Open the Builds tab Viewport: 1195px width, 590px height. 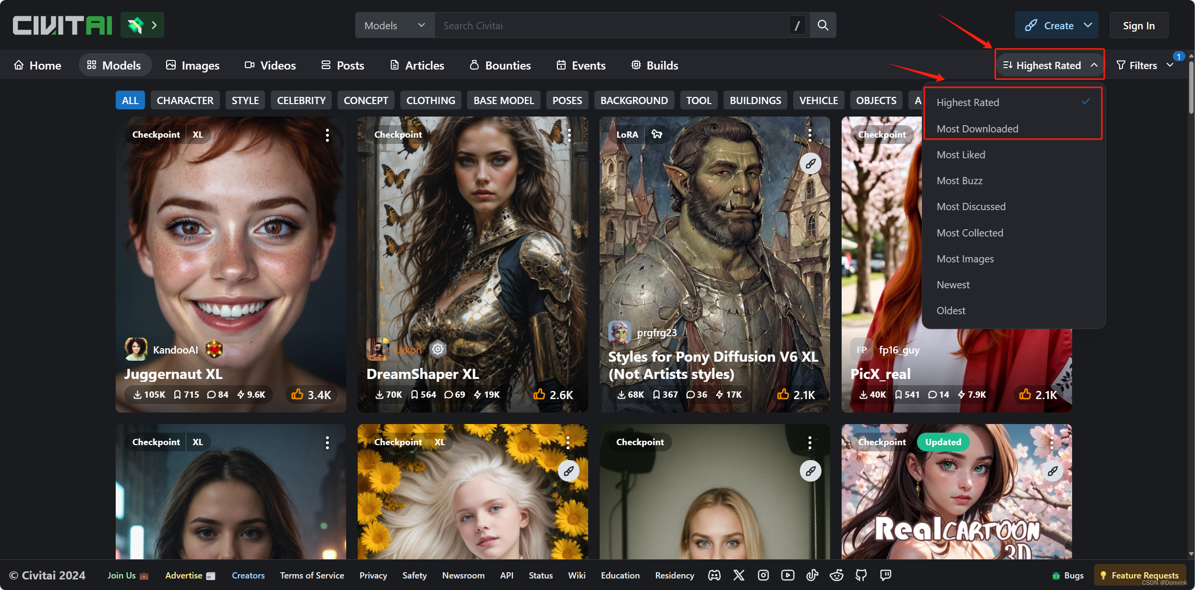click(654, 65)
